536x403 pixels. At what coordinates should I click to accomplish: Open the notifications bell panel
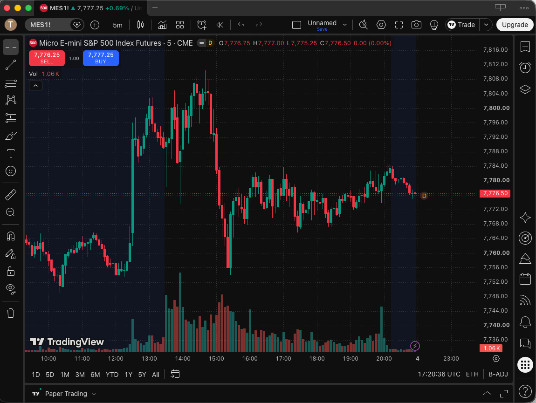(x=525, y=322)
